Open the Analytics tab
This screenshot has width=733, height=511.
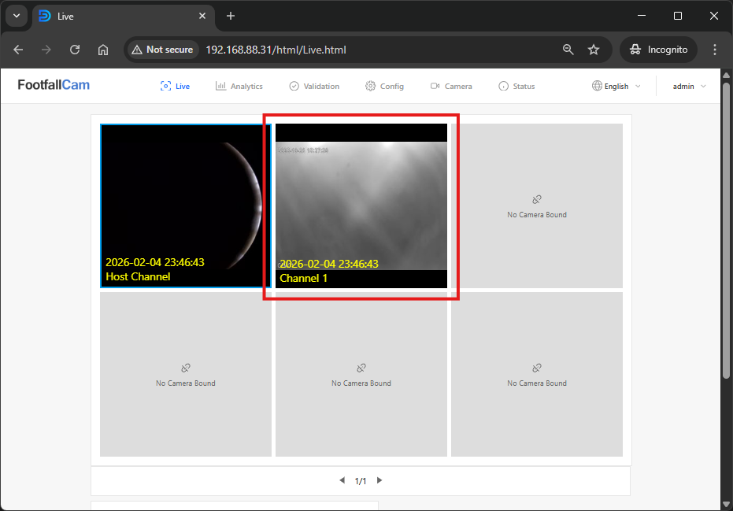(239, 87)
